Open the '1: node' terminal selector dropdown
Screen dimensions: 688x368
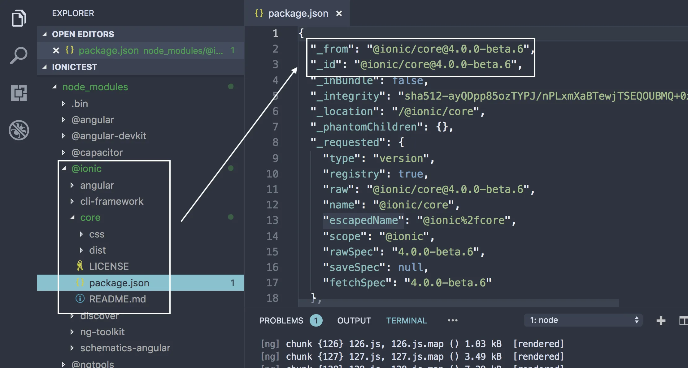click(x=583, y=320)
